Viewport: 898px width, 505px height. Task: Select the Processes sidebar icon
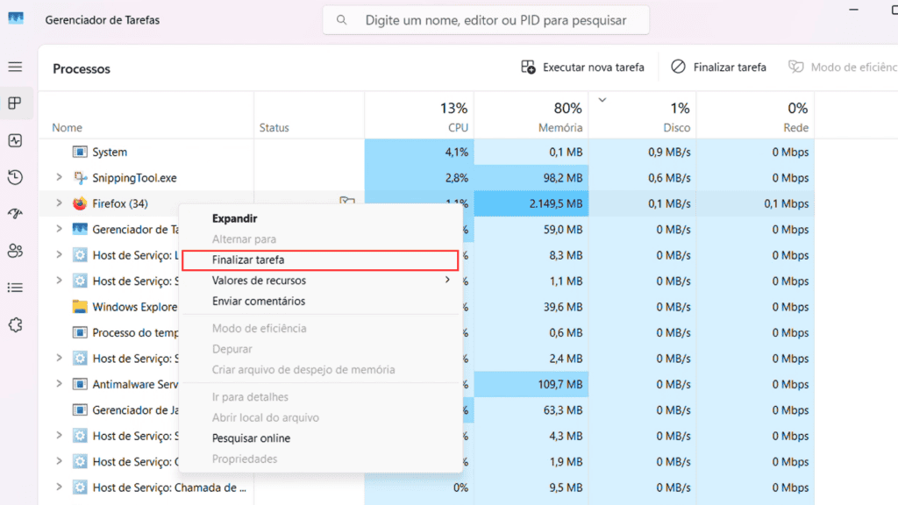16,103
